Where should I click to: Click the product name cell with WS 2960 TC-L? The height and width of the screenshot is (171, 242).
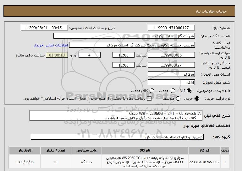pos(145,162)
